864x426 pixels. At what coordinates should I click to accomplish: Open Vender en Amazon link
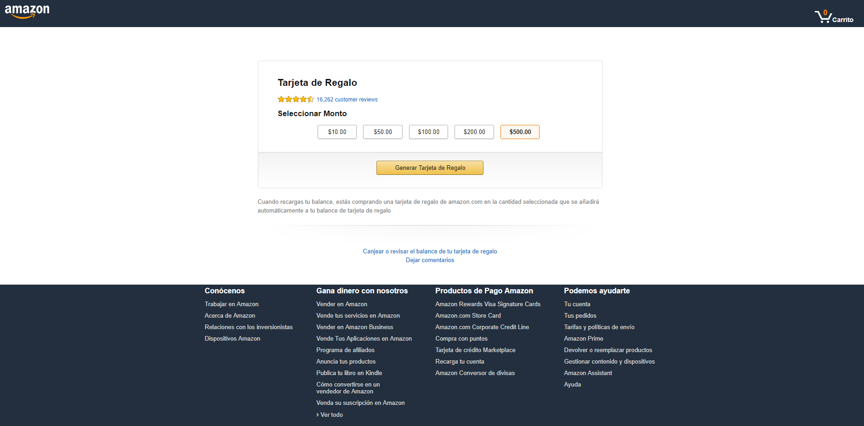point(342,304)
